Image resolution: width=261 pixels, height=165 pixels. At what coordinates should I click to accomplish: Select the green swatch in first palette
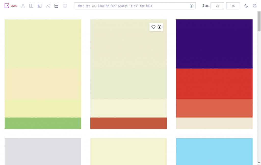pos(43,123)
